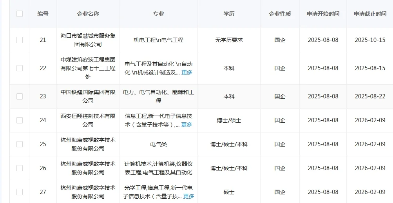The height and width of the screenshot is (203, 393).
Task: Click deadline 2026-02-09 in row 24
Action: tap(370, 120)
